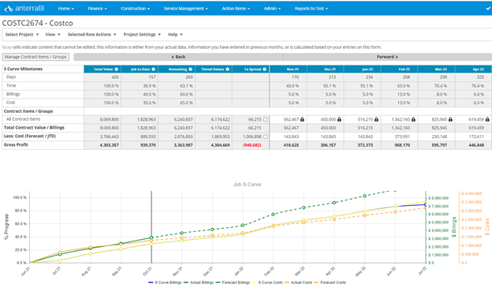Toggle the lock on Dec-21 450,000
This screenshot has height=288, width=492.
[339, 119]
